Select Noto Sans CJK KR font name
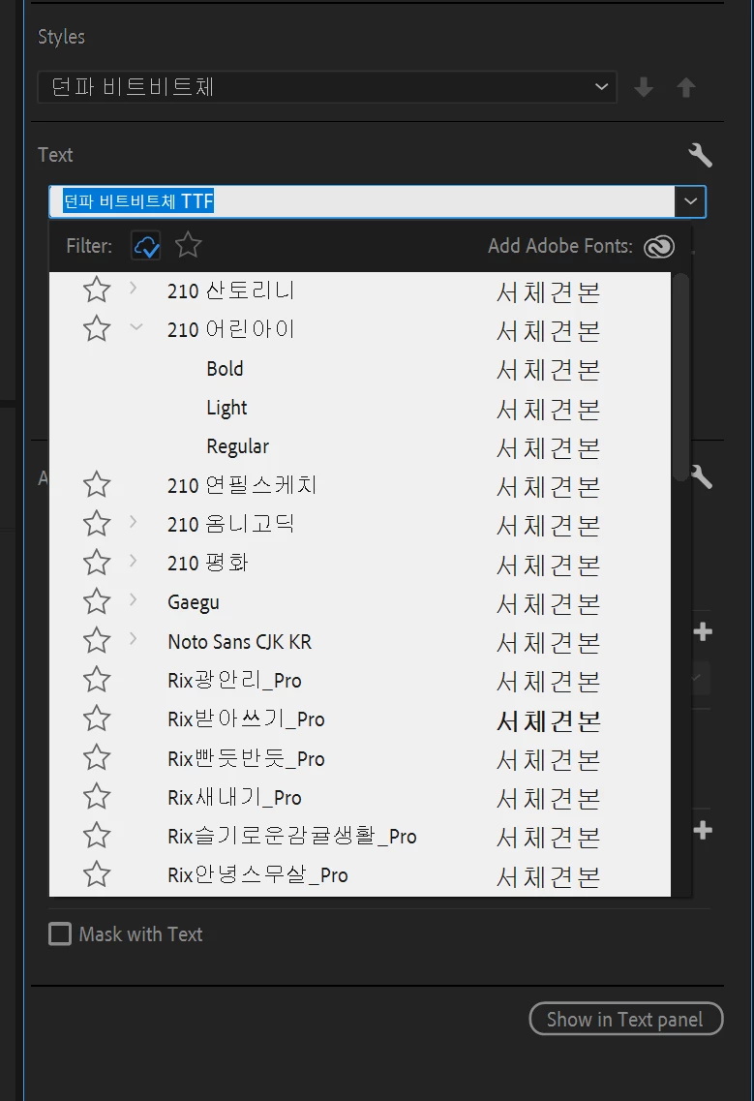754x1101 pixels. point(239,642)
